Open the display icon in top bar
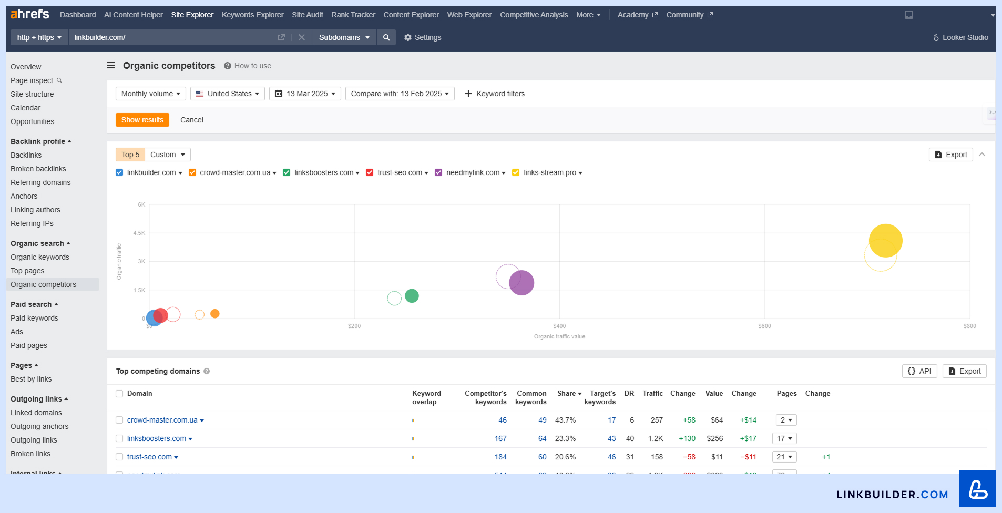The width and height of the screenshot is (1002, 513). pos(909,15)
